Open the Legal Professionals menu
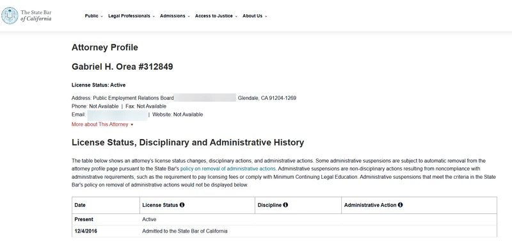Viewport: 512px width, 248px height. tap(131, 16)
